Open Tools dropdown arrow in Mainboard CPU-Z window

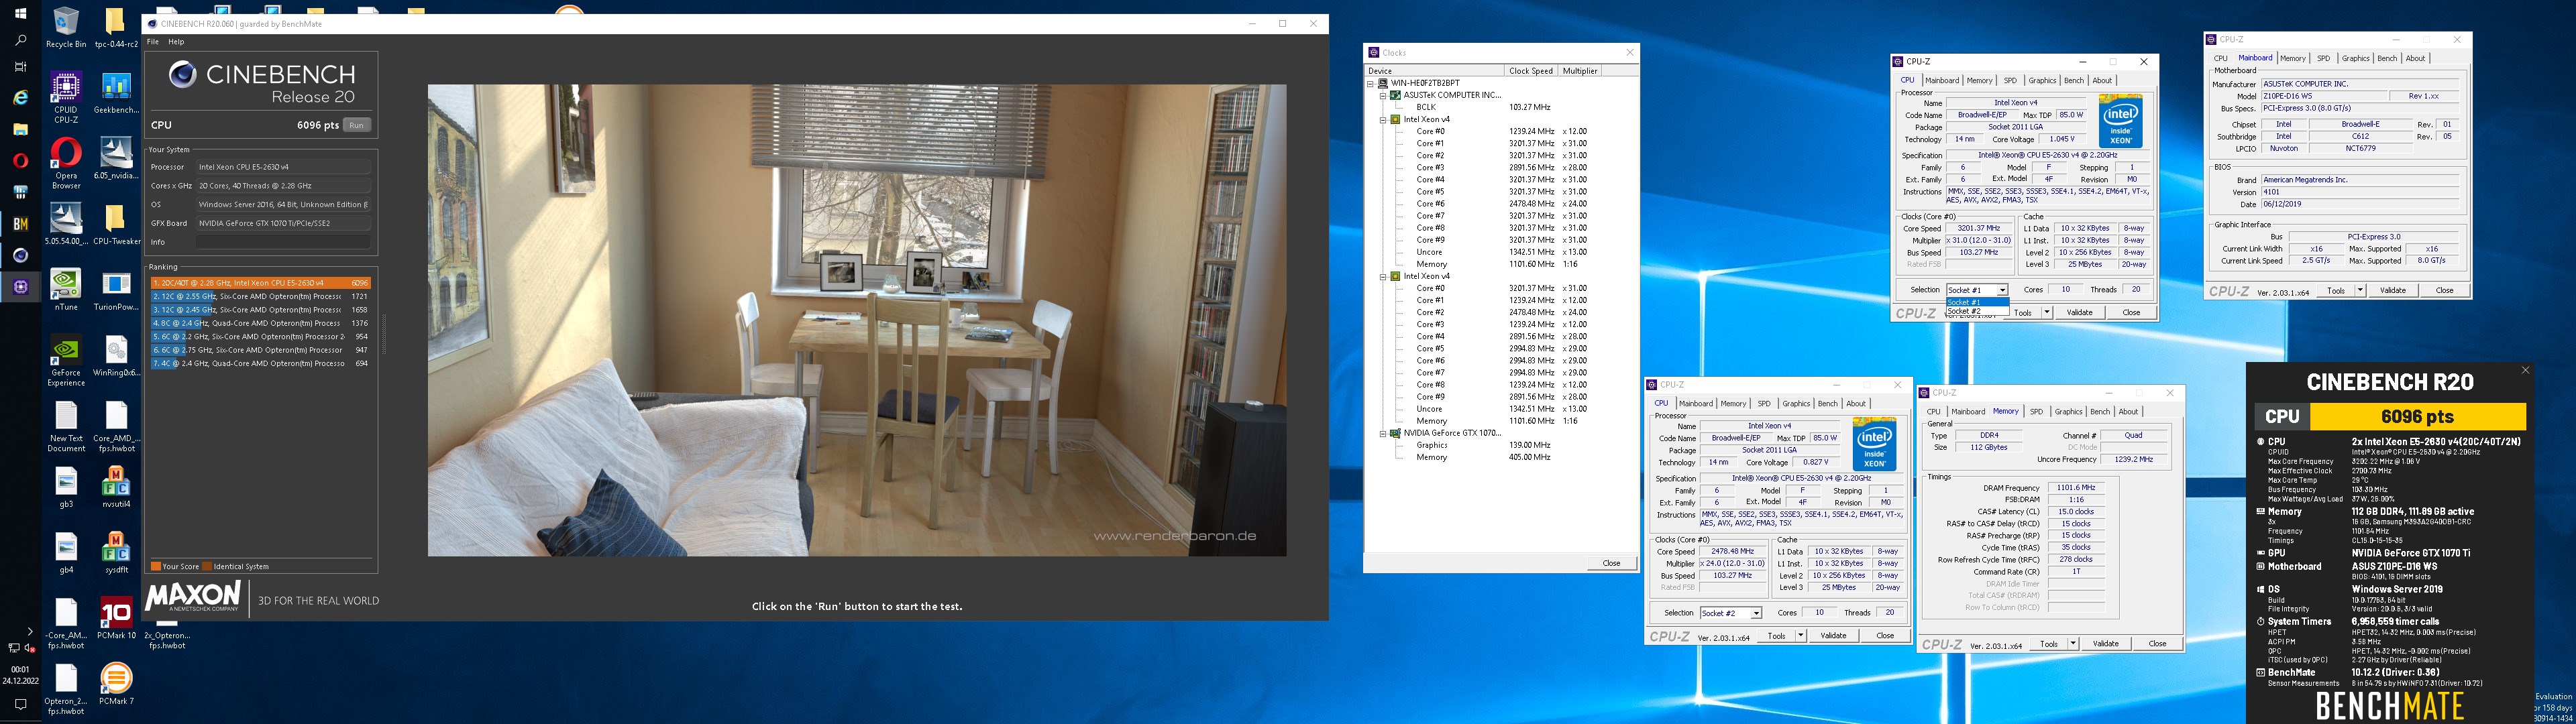pyautogui.click(x=2360, y=290)
